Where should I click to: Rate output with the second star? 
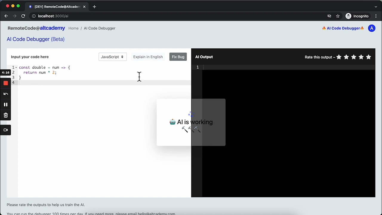(346, 57)
